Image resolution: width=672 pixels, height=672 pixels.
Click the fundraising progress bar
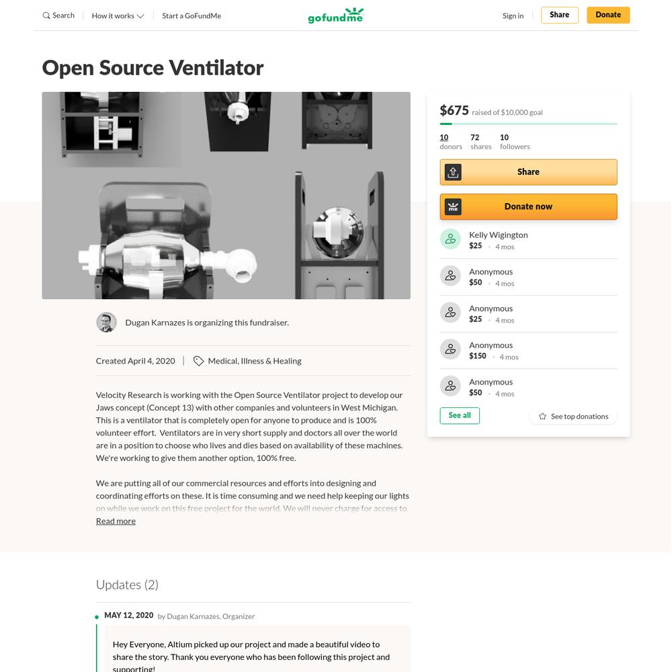(528, 124)
